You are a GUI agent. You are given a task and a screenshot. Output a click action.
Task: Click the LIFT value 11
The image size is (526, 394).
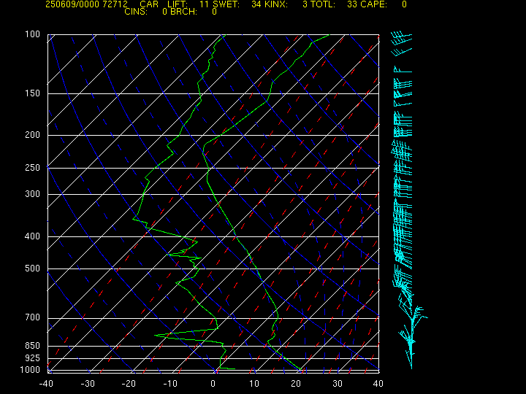(x=204, y=4)
